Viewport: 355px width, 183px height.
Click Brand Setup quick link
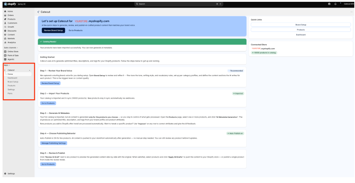301,25
